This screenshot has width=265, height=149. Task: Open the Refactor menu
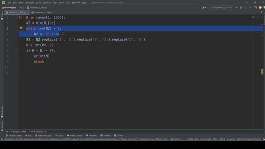click(x=47, y=2)
